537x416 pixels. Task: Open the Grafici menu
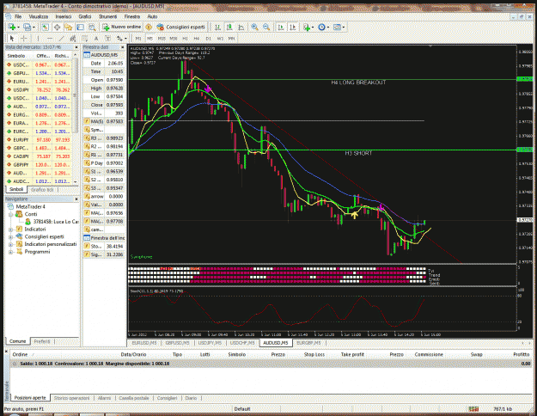click(85, 16)
